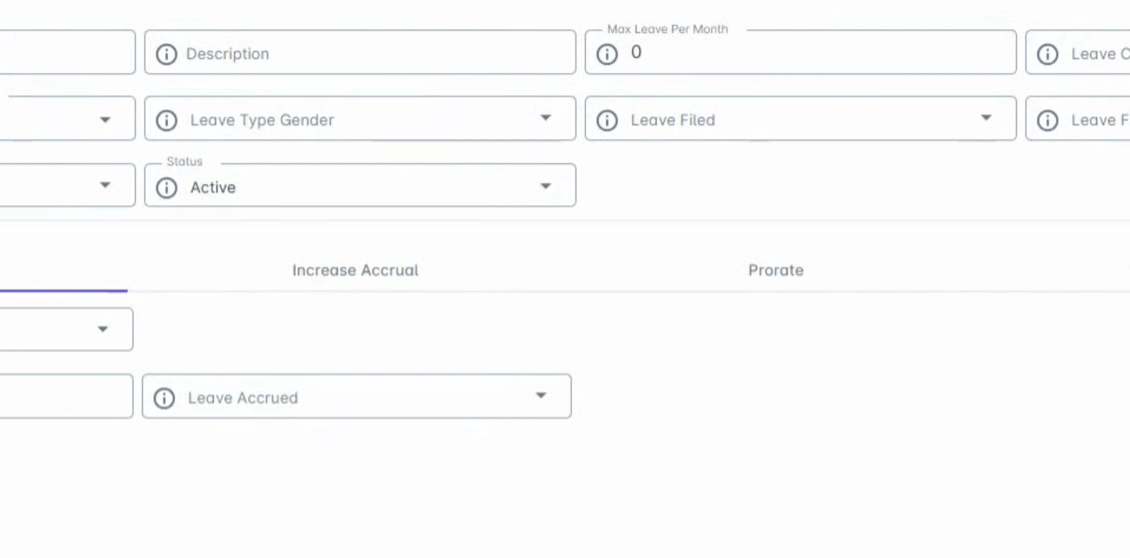1130x558 pixels.
Task: Click the info icon beside Leave Filed
Action: point(607,120)
